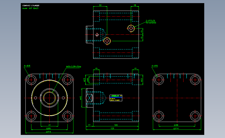Select the "□114" dimension below the piston rod view
Screen dimensions: 225x138
click(49, 132)
